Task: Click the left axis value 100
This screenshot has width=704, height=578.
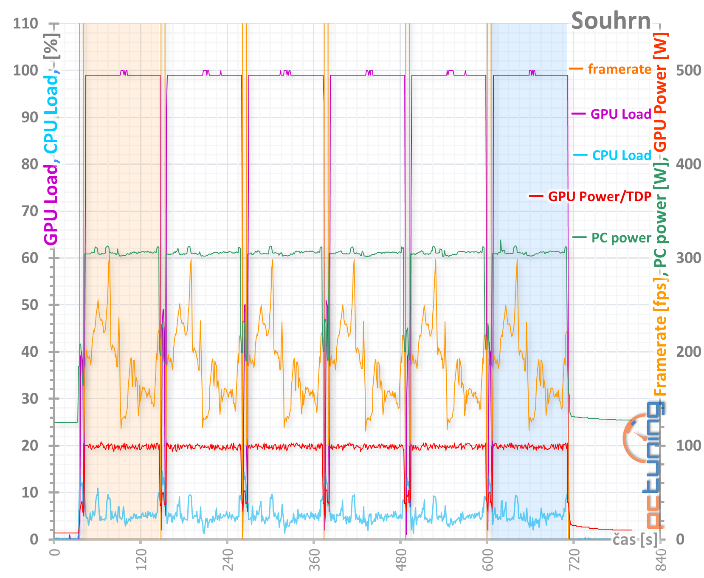Action: pos(25,70)
